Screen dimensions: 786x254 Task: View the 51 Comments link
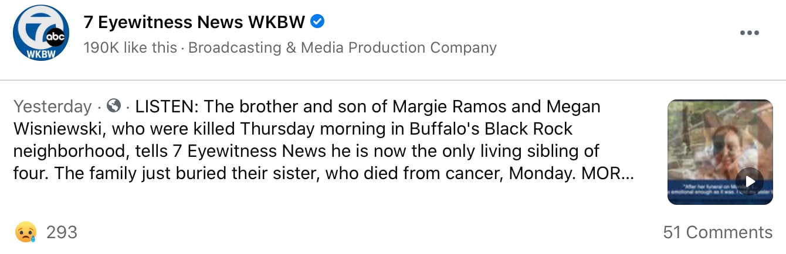(x=717, y=232)
